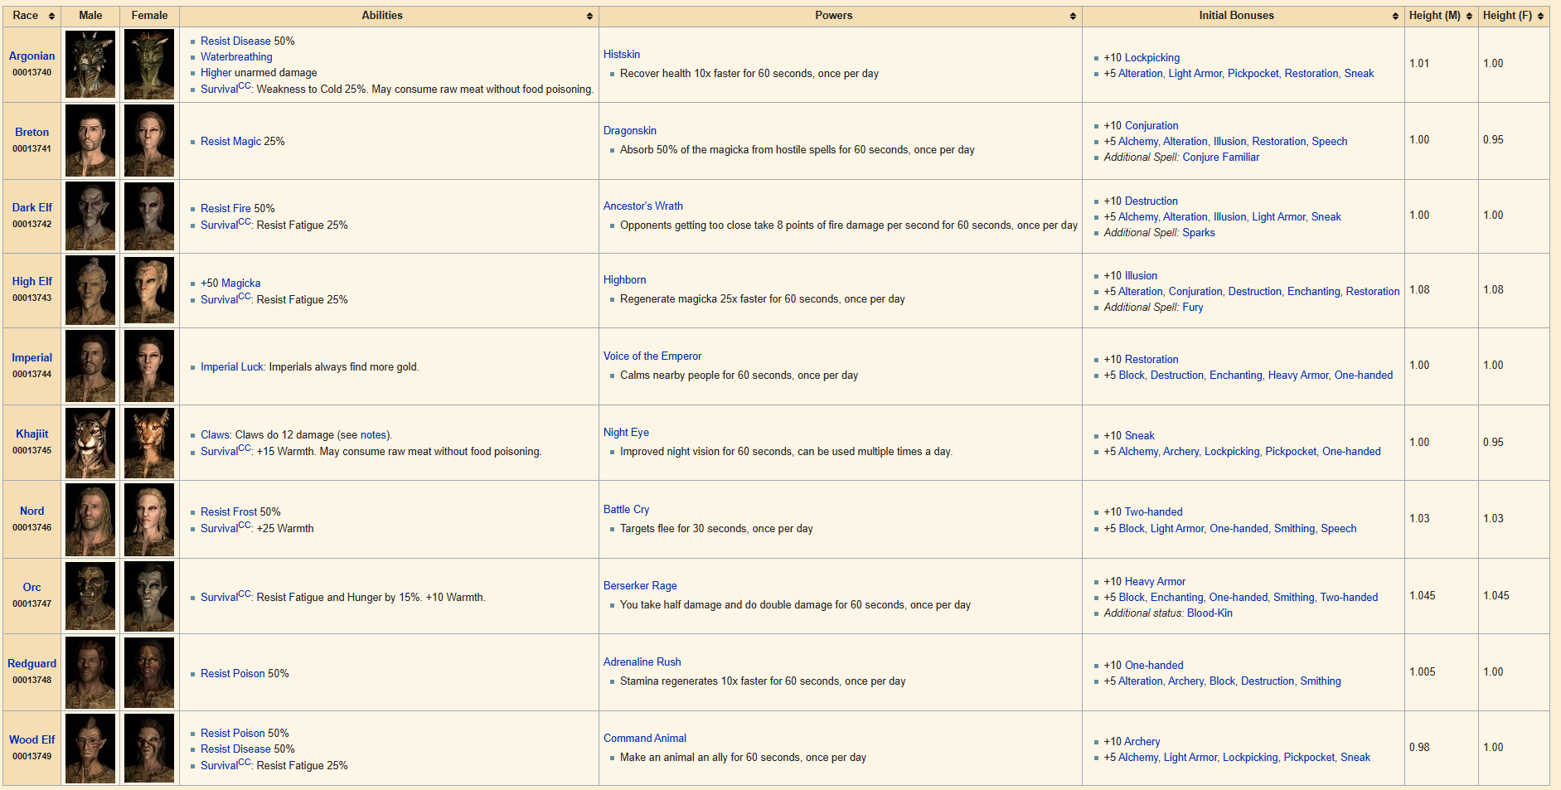Click the Voice of the Emperor link

(x=652, y=356)
